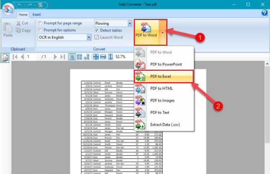
Task: Choose PDF to Word menu entry
Action: [164, 52]
